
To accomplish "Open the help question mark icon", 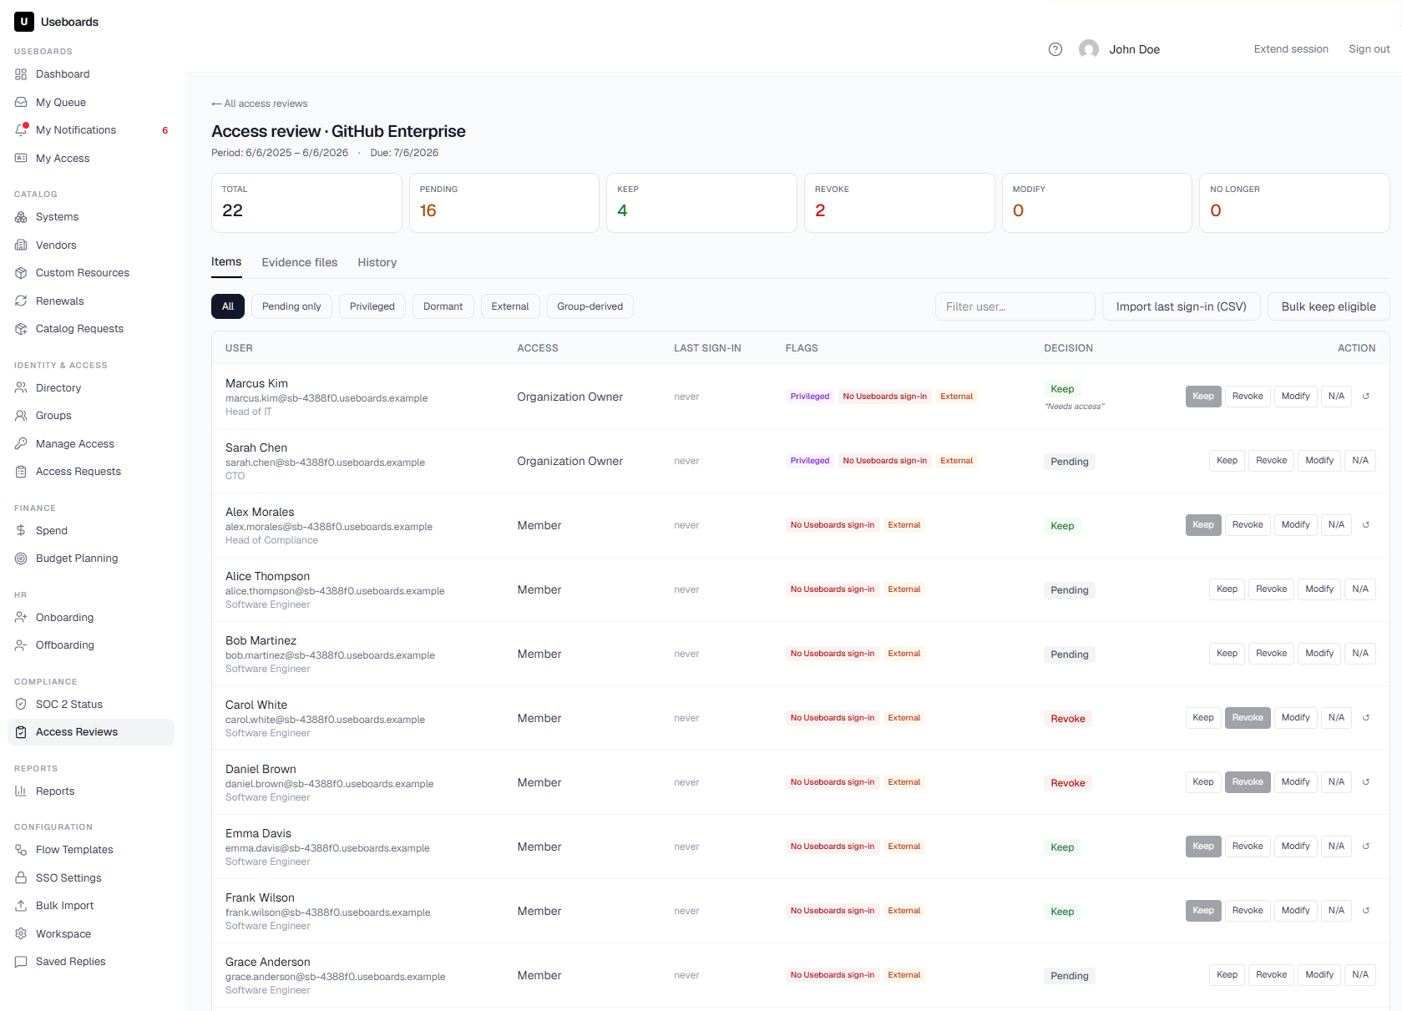I will [x=1055, y=49].
